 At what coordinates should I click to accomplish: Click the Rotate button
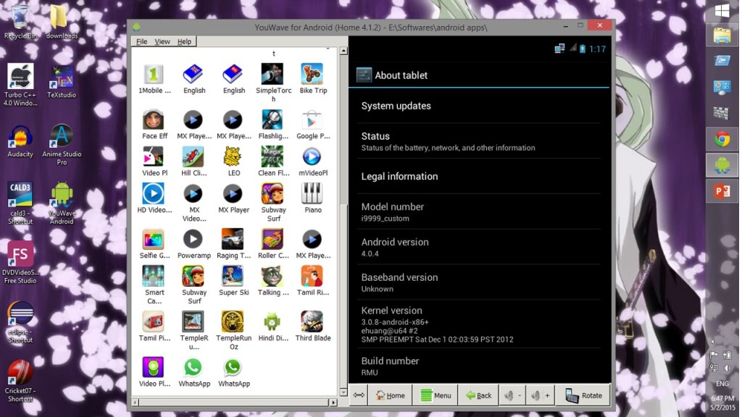[583, 395]
